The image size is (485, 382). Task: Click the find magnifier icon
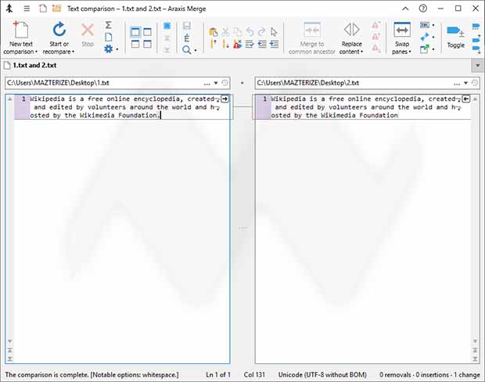tap(186, 49)
